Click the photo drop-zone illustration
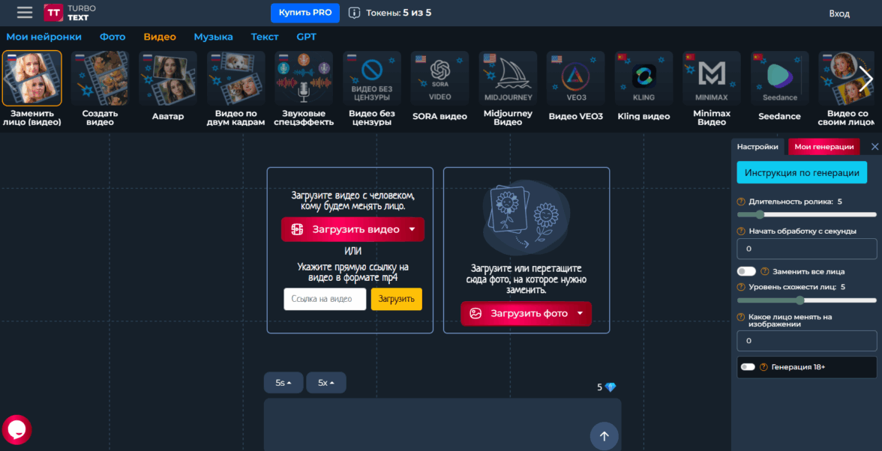The width and height of the screenshot is (882, 451). tap(526, 217)
